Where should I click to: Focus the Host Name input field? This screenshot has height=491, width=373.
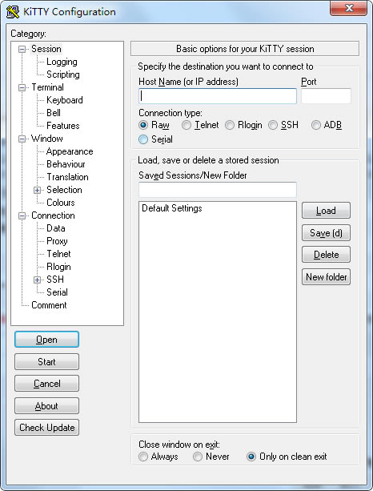coord(218,96)
